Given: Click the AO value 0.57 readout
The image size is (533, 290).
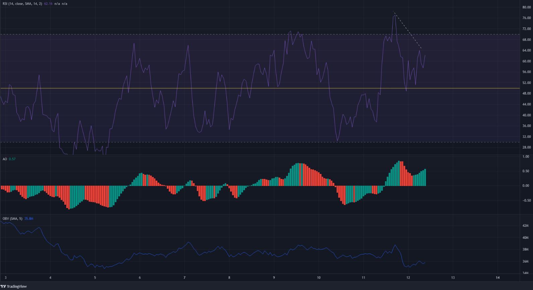Looking at the screenshot, I should 12,159.
